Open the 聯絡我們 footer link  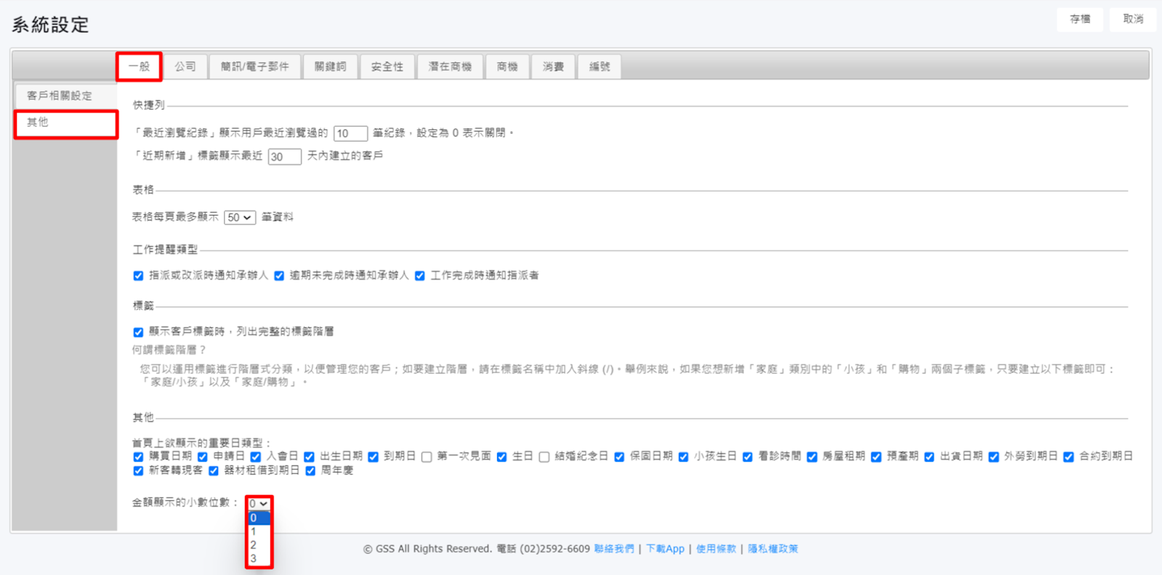click(613, 549)
